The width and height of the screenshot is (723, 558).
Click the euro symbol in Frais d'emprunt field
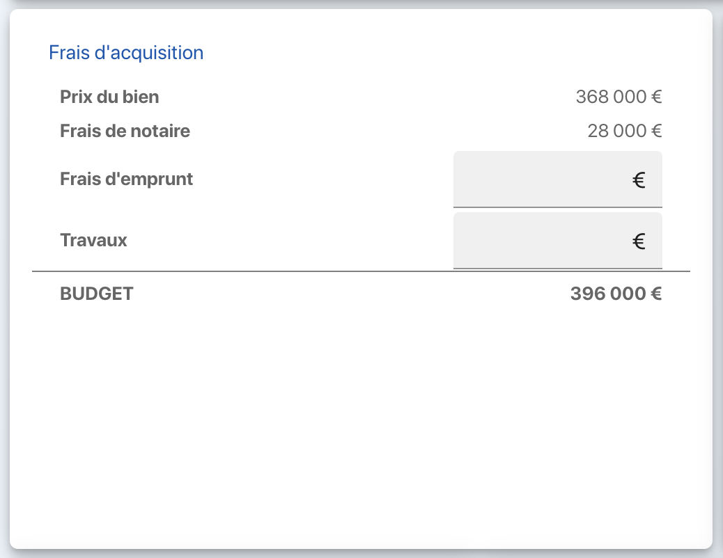638,181
